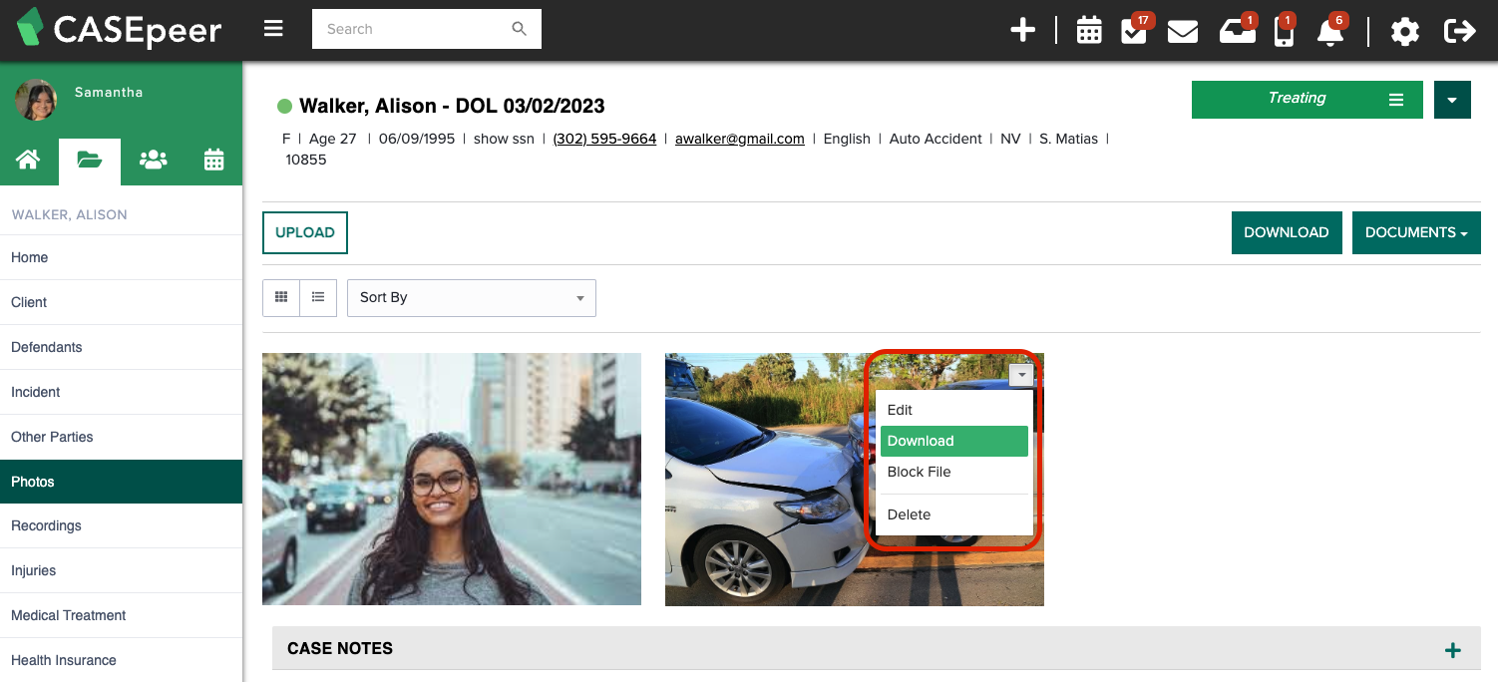Viewport: 1498px width, 682px height.
Task: Open the notifications bell icon
Action: point(1330,32)
